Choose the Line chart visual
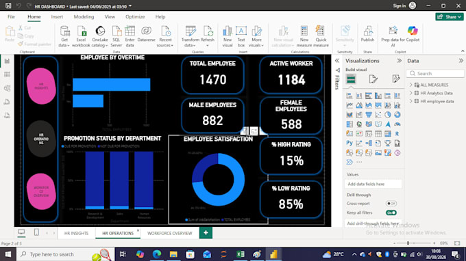Image resolution: width=466 pixels, height=261 pixels. (x=349, y=105)
